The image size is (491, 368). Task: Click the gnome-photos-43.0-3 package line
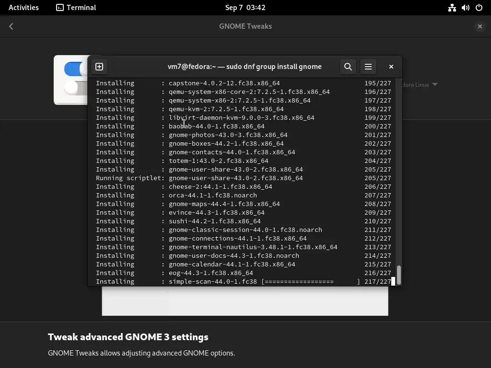click(x=243, y=135)
